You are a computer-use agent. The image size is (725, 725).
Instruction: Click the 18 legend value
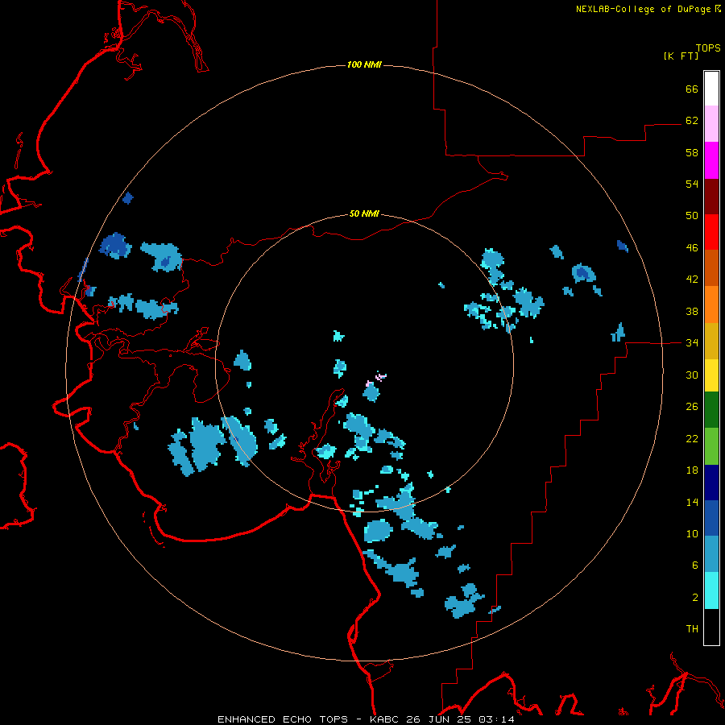(692, 470)
